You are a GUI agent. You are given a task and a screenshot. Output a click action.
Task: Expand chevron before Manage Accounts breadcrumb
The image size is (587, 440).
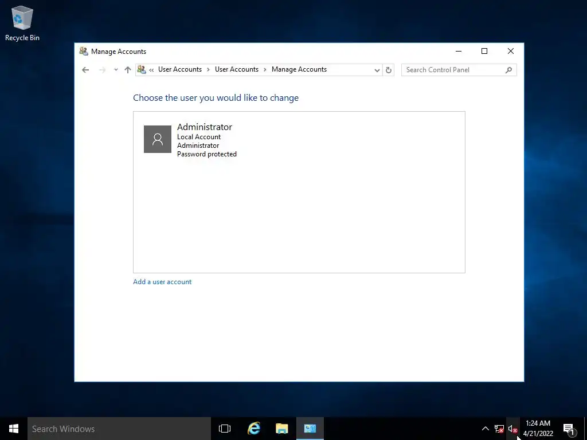pos(265,69)
